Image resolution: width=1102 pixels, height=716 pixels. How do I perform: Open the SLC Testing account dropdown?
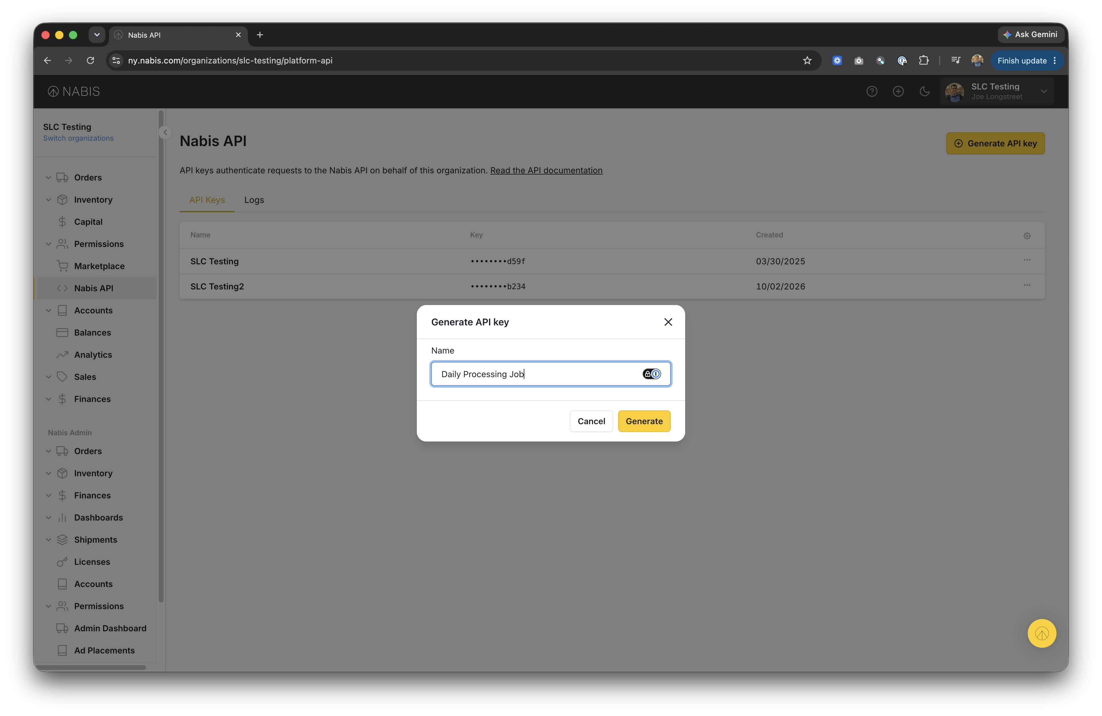[x=996, y=91]
